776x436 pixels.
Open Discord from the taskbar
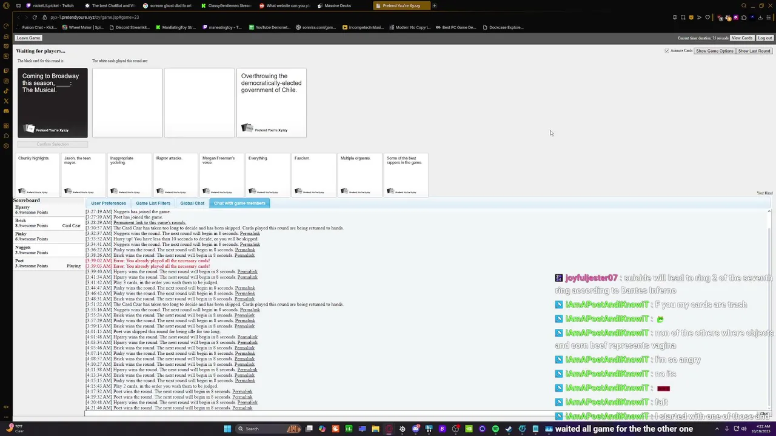coord(415,429)
